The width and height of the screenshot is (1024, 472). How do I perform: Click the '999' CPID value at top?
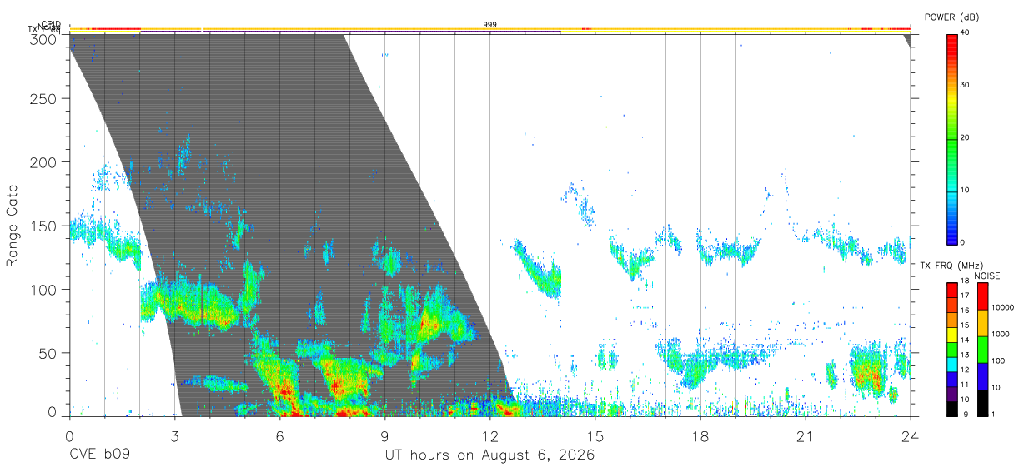[490, 25]
